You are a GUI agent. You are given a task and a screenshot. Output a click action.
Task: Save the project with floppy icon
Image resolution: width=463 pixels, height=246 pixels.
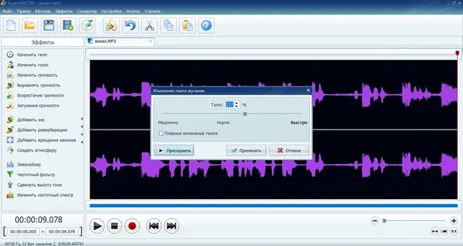(x=49, y=25)
